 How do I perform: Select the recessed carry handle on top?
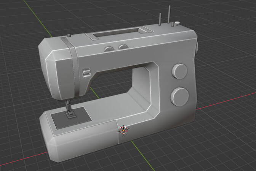pos(119,33)
